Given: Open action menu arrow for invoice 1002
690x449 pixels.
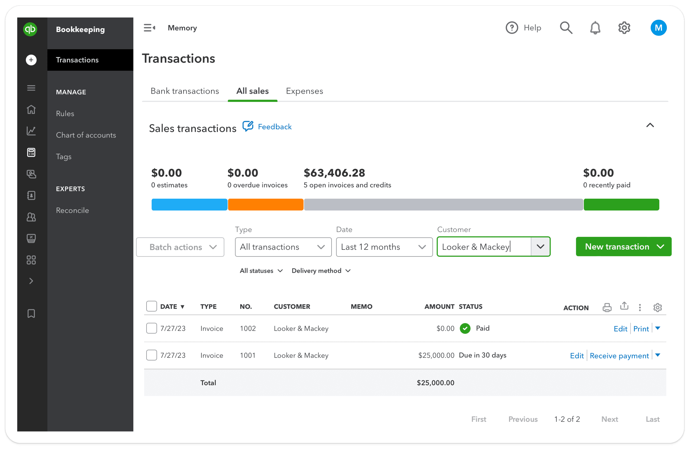Looking at the screenshot, I should point(657,328).
